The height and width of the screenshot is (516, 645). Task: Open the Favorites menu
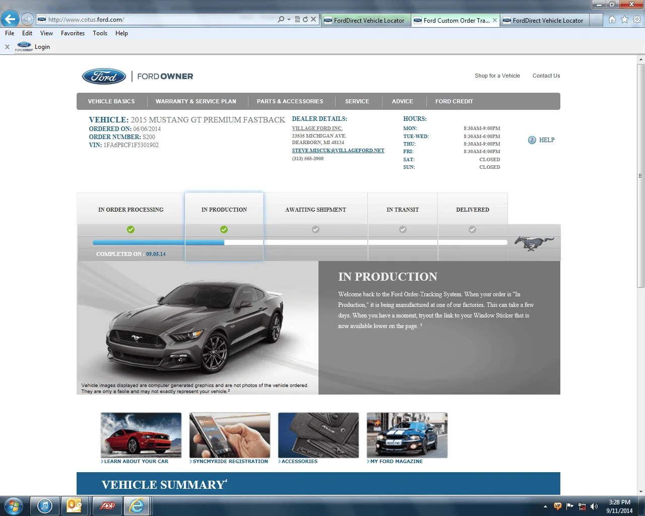(73, 33)
